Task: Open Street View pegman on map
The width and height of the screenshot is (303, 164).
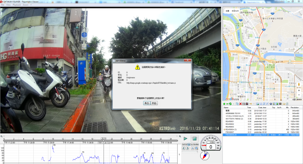Action: [299, 85]
